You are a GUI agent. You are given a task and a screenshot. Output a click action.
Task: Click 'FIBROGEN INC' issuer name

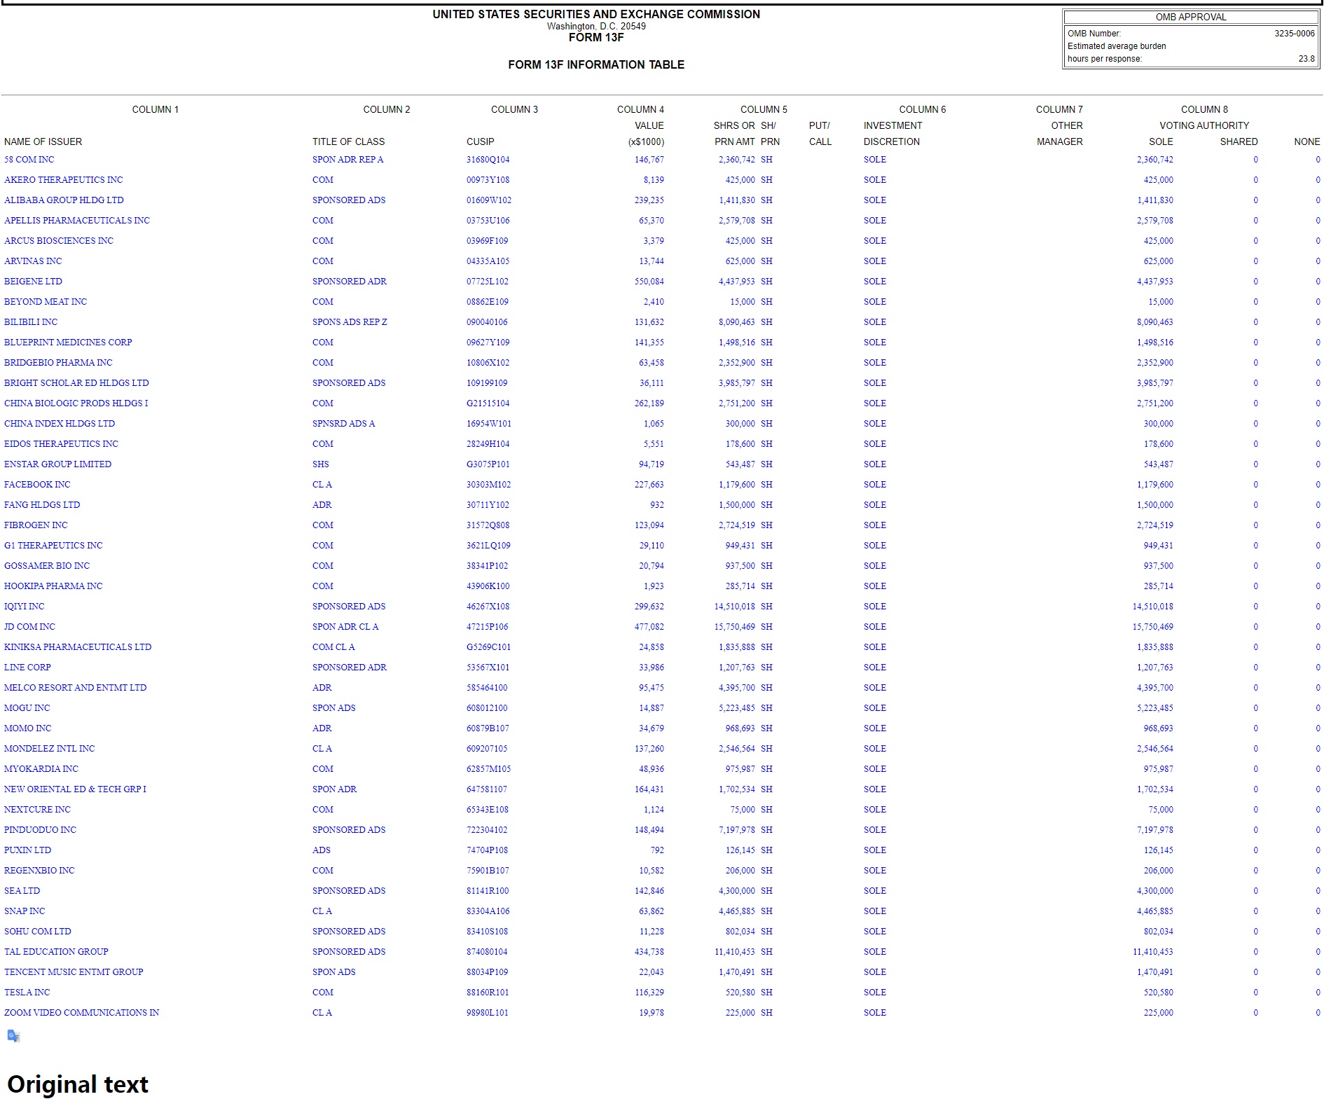[36, 525]
